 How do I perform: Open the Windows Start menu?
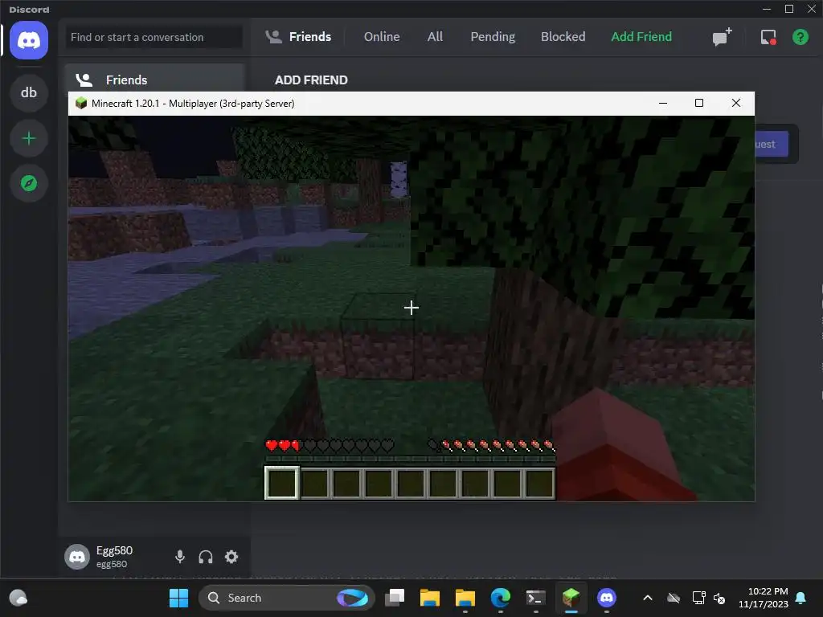pos(178,598)
